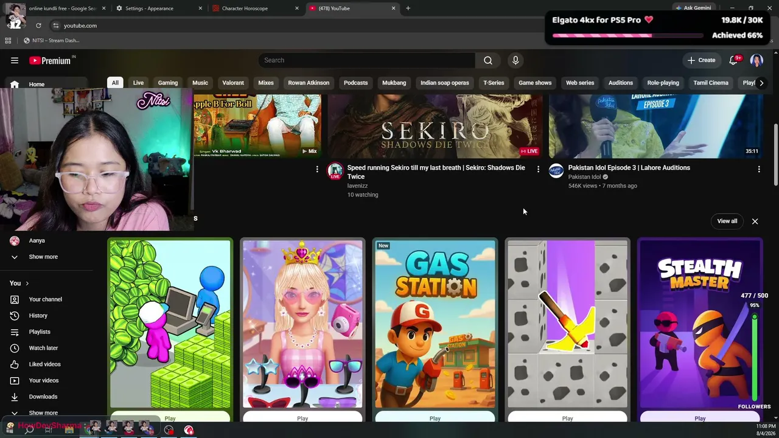Open the apps grid in bookmarks bar
779x438 pixels.
tap(8, 40)
